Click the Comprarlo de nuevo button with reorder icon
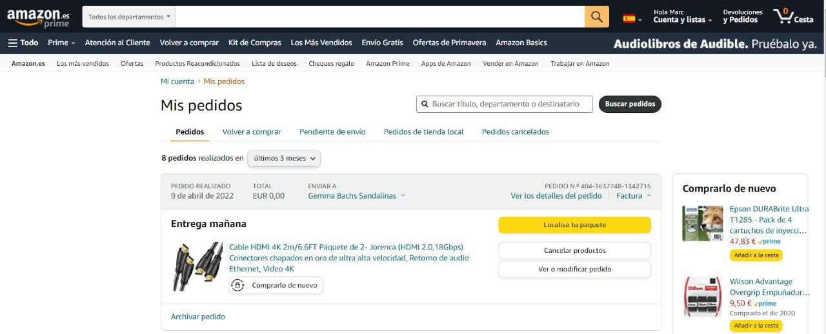The height and width of the screenshot is (334, 826). click(x=276, y=285)
